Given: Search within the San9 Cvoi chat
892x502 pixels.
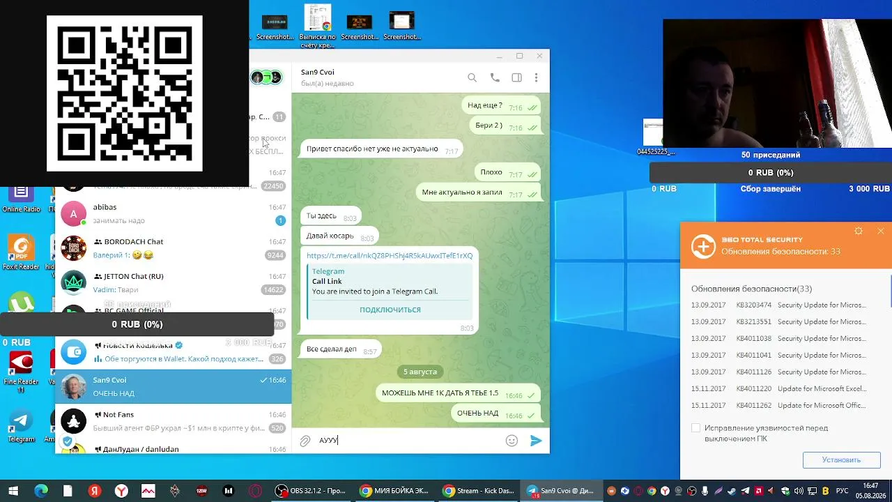Looking at the screenshot, I should click(472, 77).
